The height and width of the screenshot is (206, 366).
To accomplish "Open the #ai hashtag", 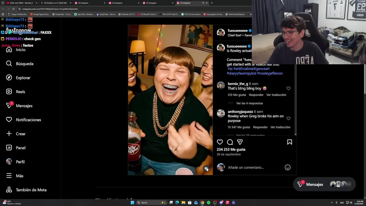I will (230, 69).
